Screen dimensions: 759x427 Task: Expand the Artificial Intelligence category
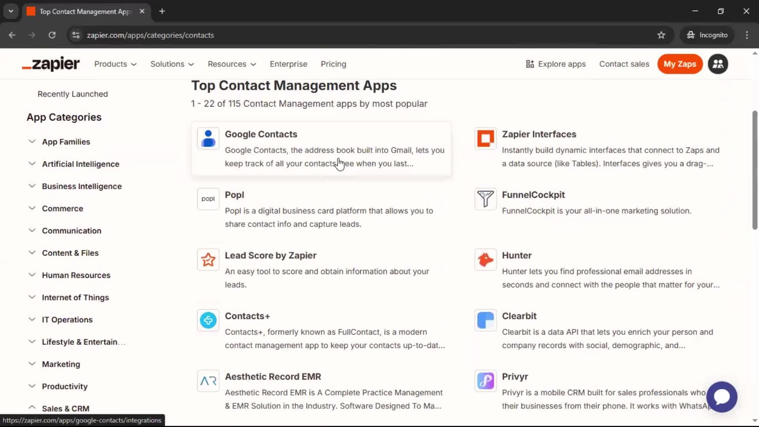(x=74, y=164)
